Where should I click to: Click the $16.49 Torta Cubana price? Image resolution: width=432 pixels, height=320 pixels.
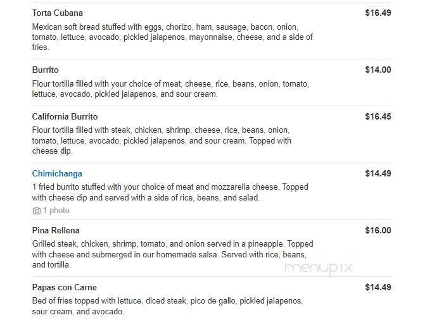(x=378, y=13)
